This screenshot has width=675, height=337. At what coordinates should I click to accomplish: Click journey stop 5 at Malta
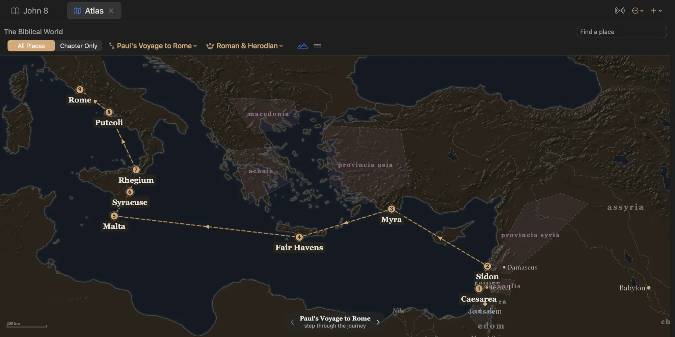coord(114,216)
